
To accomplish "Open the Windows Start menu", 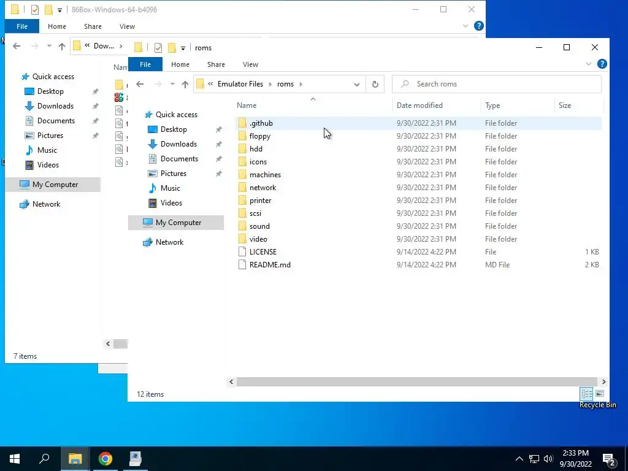I will pos(15,459).
